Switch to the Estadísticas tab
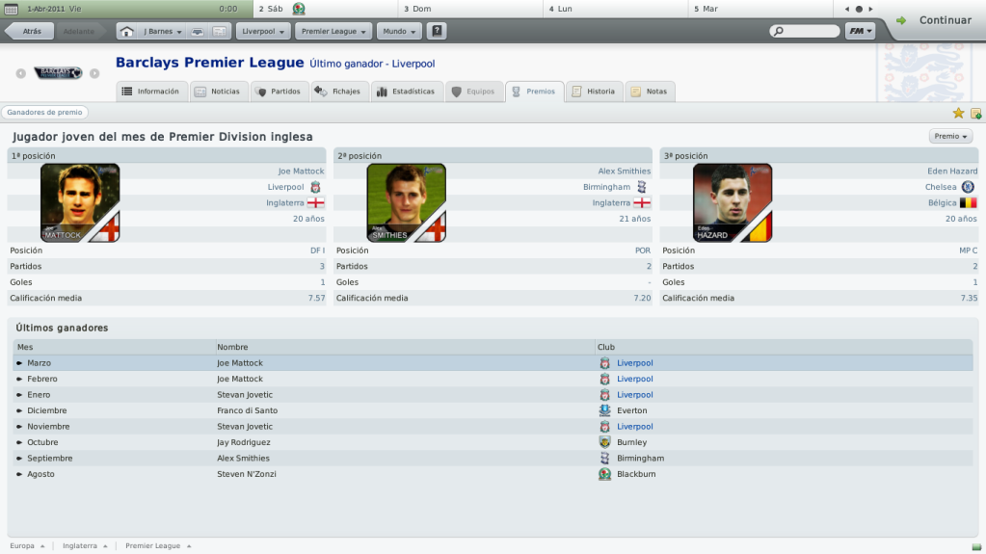Screen dimensions: 986x554 pos(407,92)
